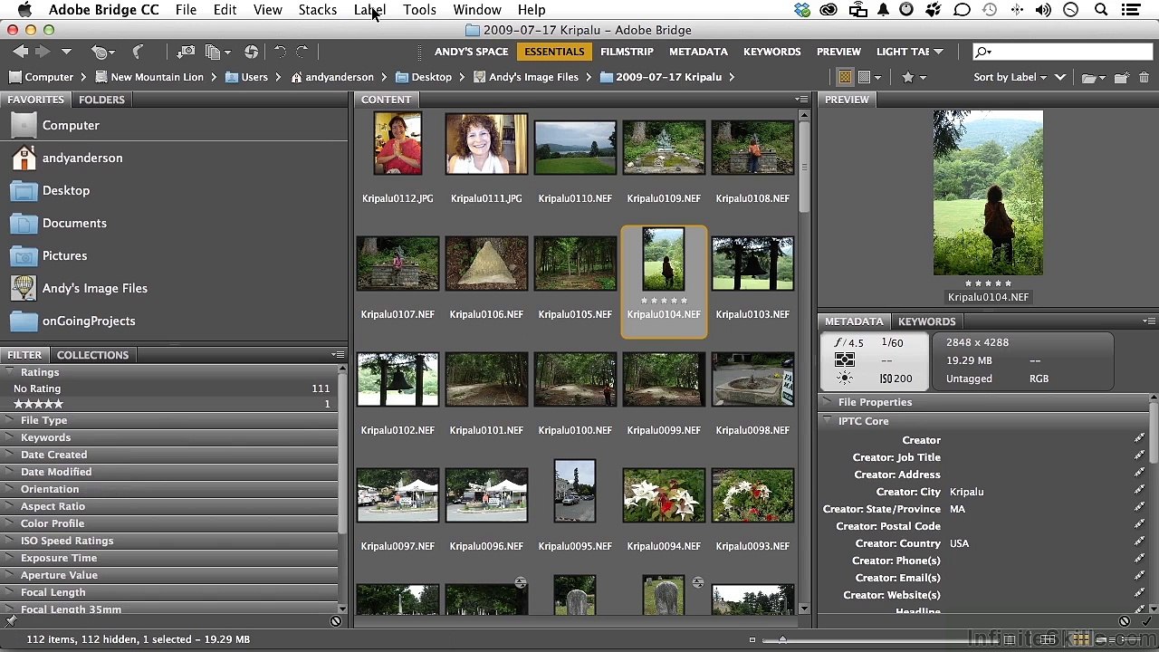Edit Creator: City field pencil icon
The image size is (1159, 652).
coord(1139,492)
